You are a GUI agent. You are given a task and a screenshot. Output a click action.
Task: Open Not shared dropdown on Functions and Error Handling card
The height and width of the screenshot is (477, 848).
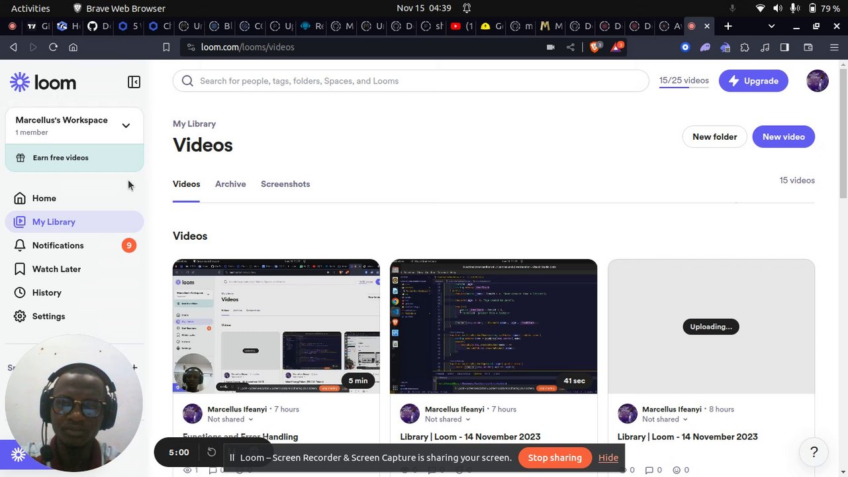(x=230, y=419)
